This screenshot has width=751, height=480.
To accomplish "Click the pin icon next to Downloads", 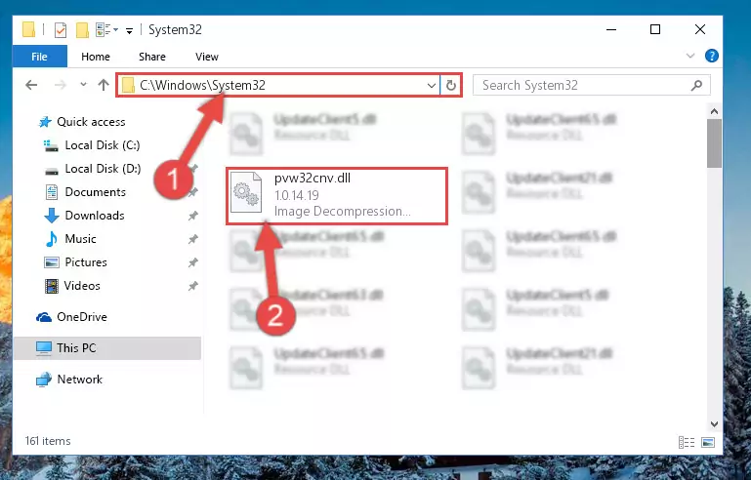I will [192, 216].
